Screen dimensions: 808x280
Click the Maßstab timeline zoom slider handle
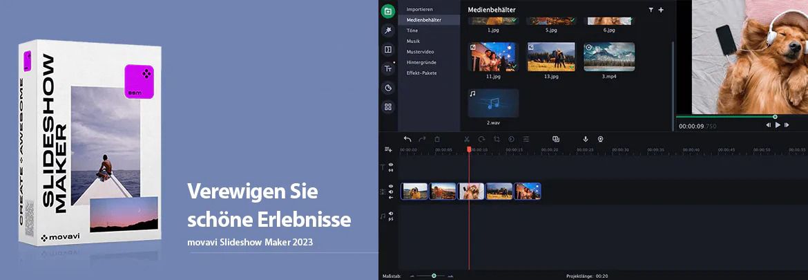434,276
